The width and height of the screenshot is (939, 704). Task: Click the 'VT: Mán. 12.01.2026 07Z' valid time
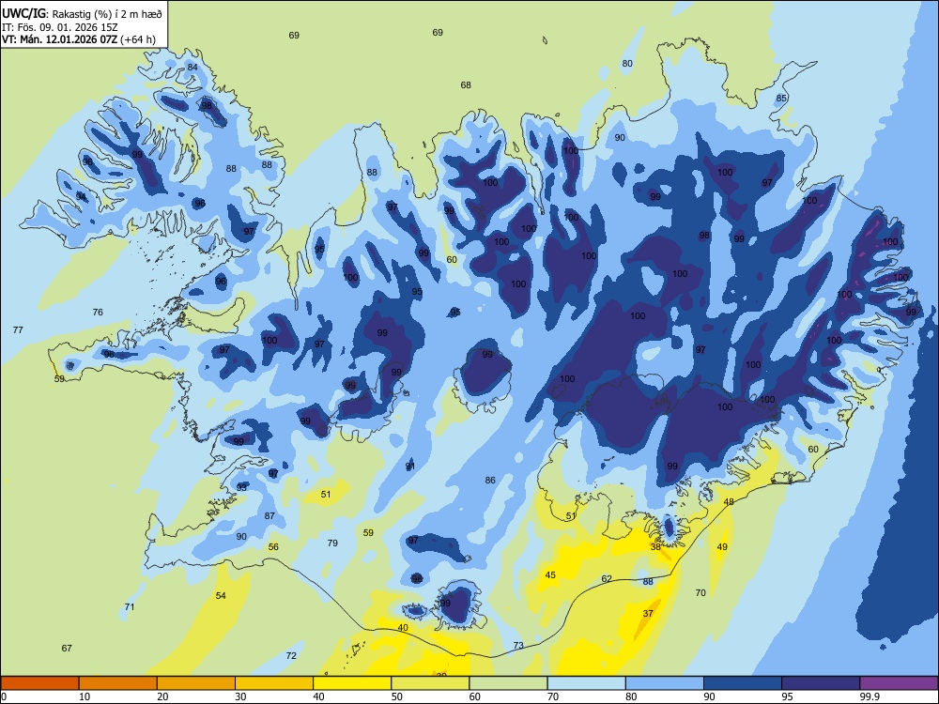[60, 39]
